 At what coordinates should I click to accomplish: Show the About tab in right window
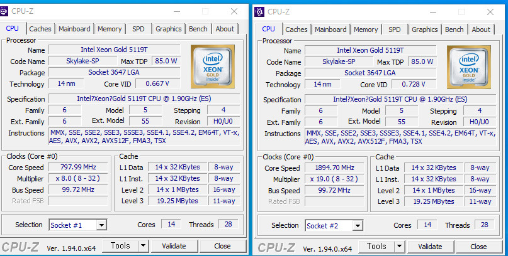pos(481,29)
